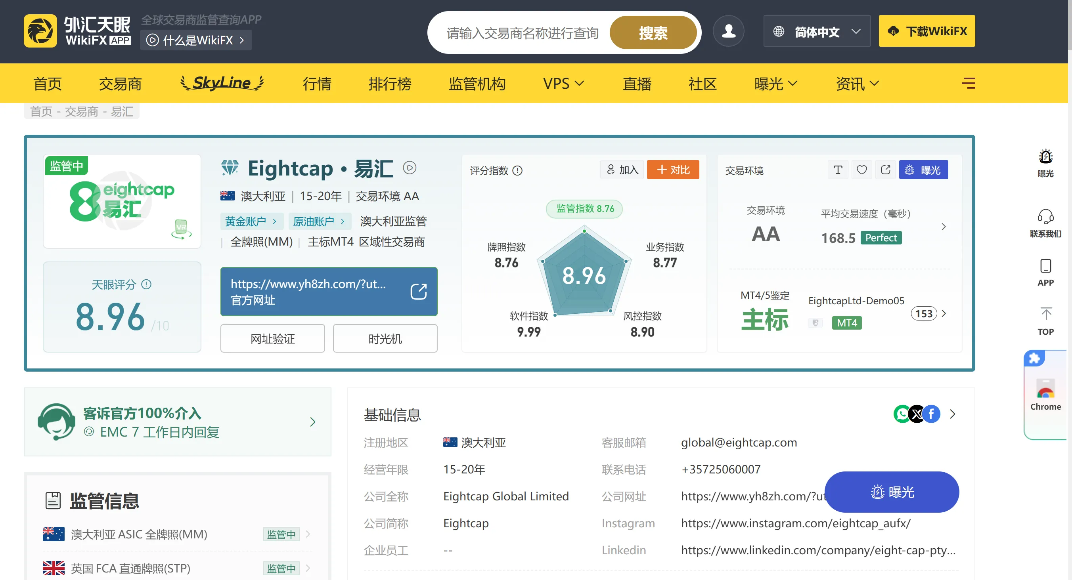Open the 客诉官方100%介入 arrow
The height and width of the screenshot is (580, 1072).
tap(312, 422)
